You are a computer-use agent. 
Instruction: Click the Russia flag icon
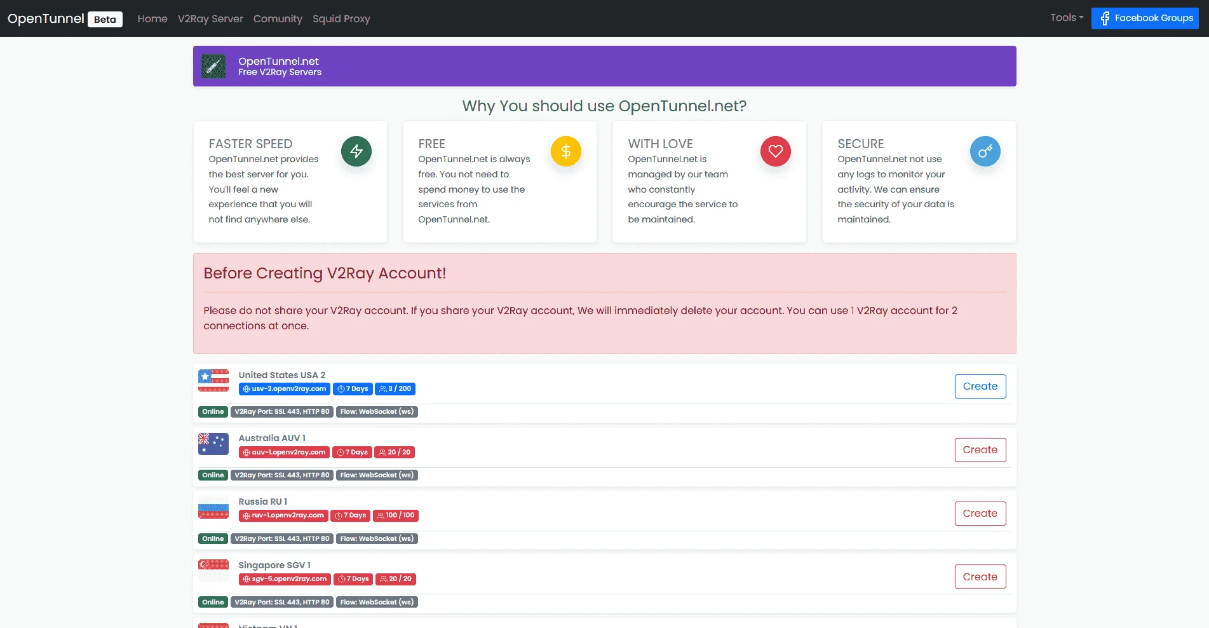tap(213, 507)
